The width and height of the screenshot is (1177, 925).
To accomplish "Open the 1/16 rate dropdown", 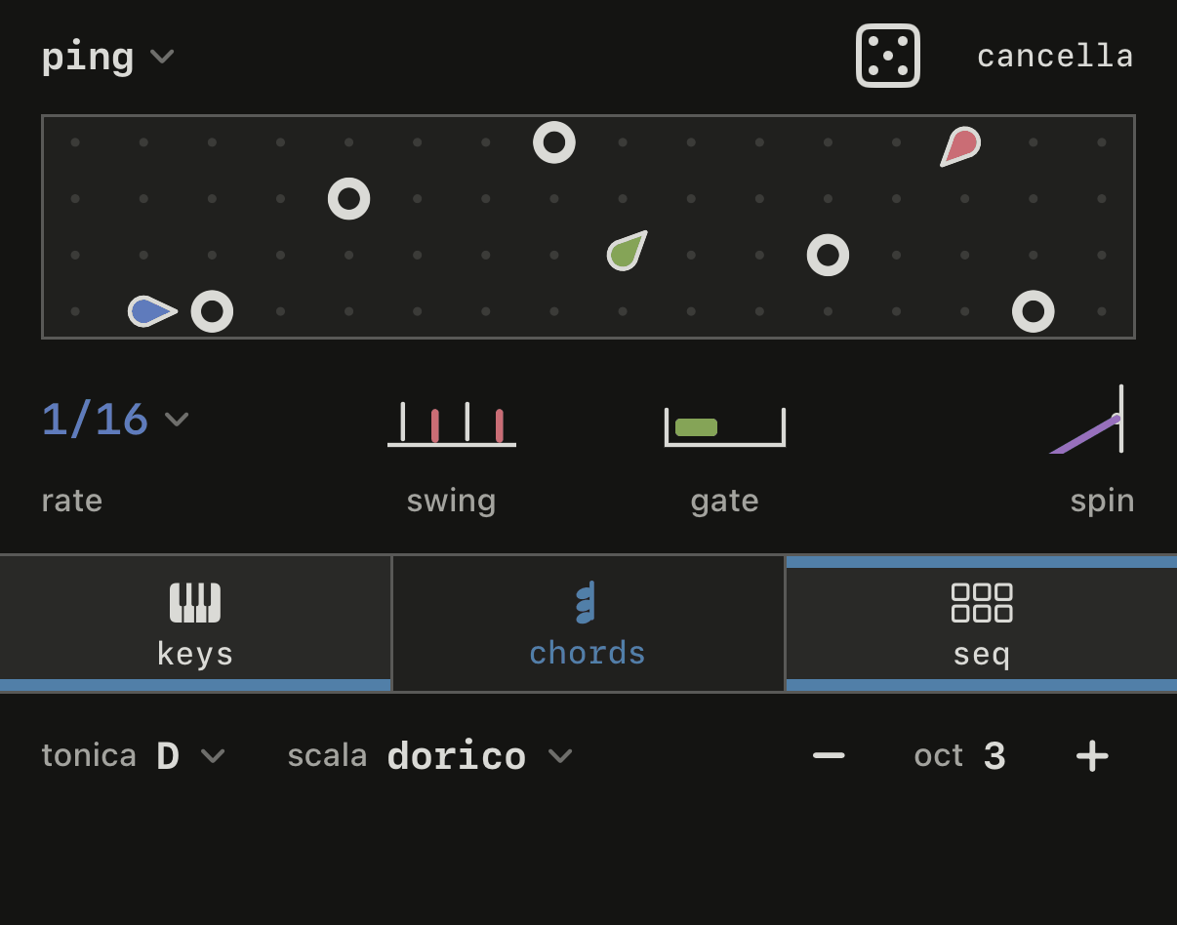I will [115, 420].
